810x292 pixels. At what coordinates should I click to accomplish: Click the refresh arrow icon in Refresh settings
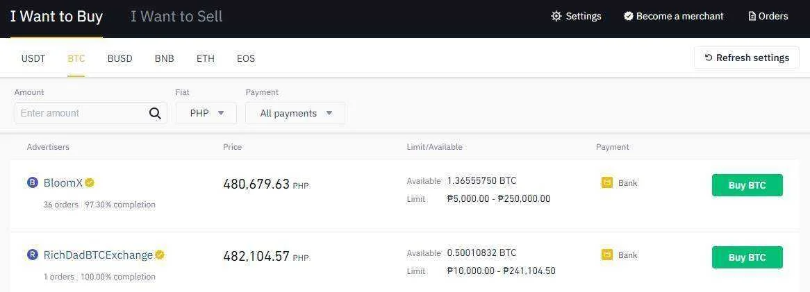click(x=709, y=58)
